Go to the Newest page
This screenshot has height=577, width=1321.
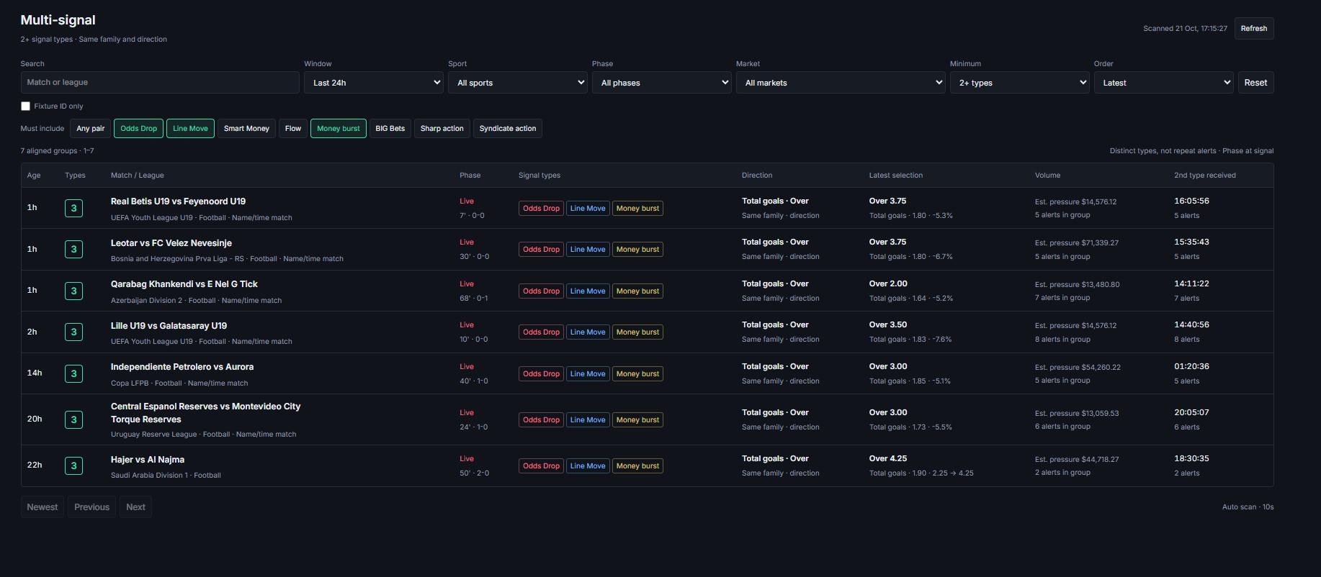coord(42,507)
